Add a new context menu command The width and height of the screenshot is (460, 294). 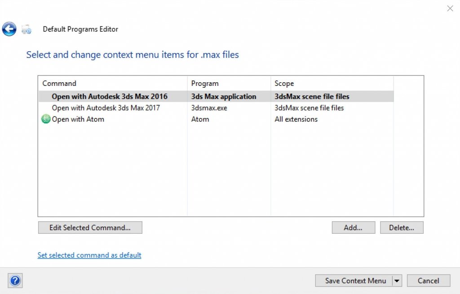click(353, 227)
